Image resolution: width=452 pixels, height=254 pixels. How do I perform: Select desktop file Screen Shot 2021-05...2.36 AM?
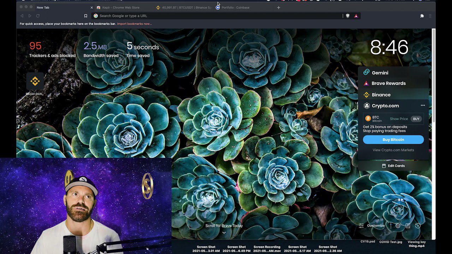(328, 249)
